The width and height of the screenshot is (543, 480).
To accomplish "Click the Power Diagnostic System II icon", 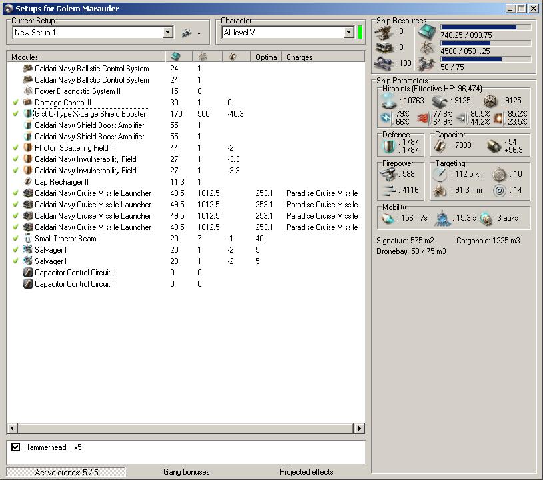I will pos(28,91).
